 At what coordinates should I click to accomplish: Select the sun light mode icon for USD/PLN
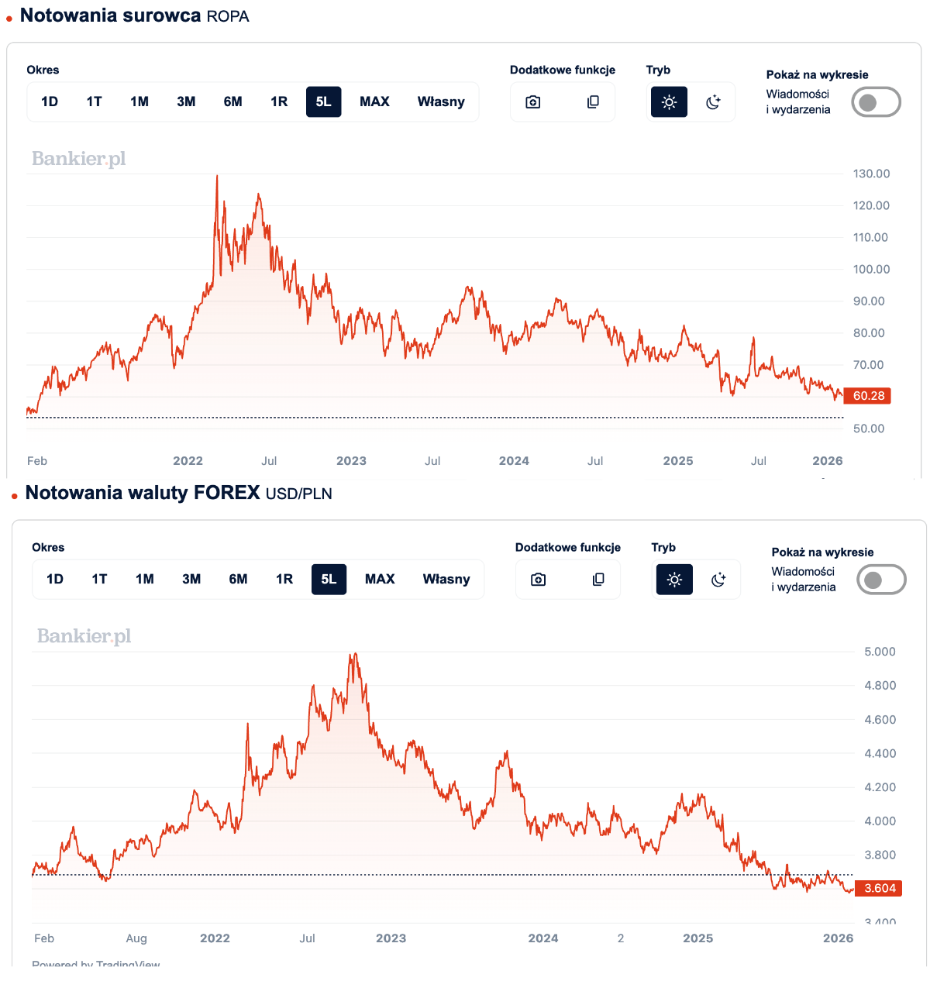675,580
